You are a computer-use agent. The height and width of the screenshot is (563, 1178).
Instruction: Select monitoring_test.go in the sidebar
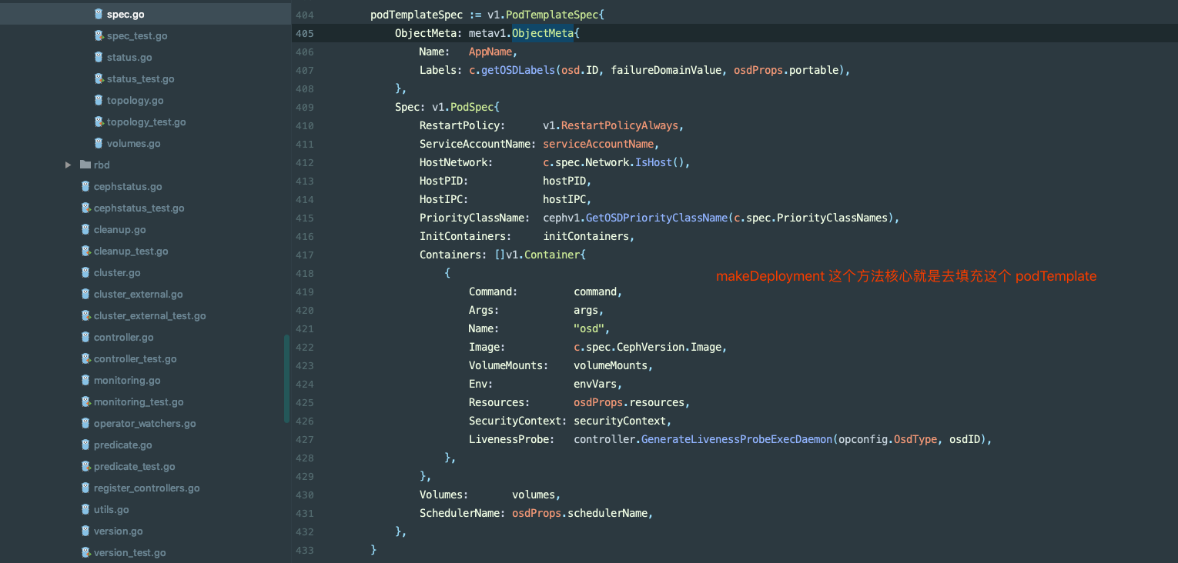tap(139, 402)
